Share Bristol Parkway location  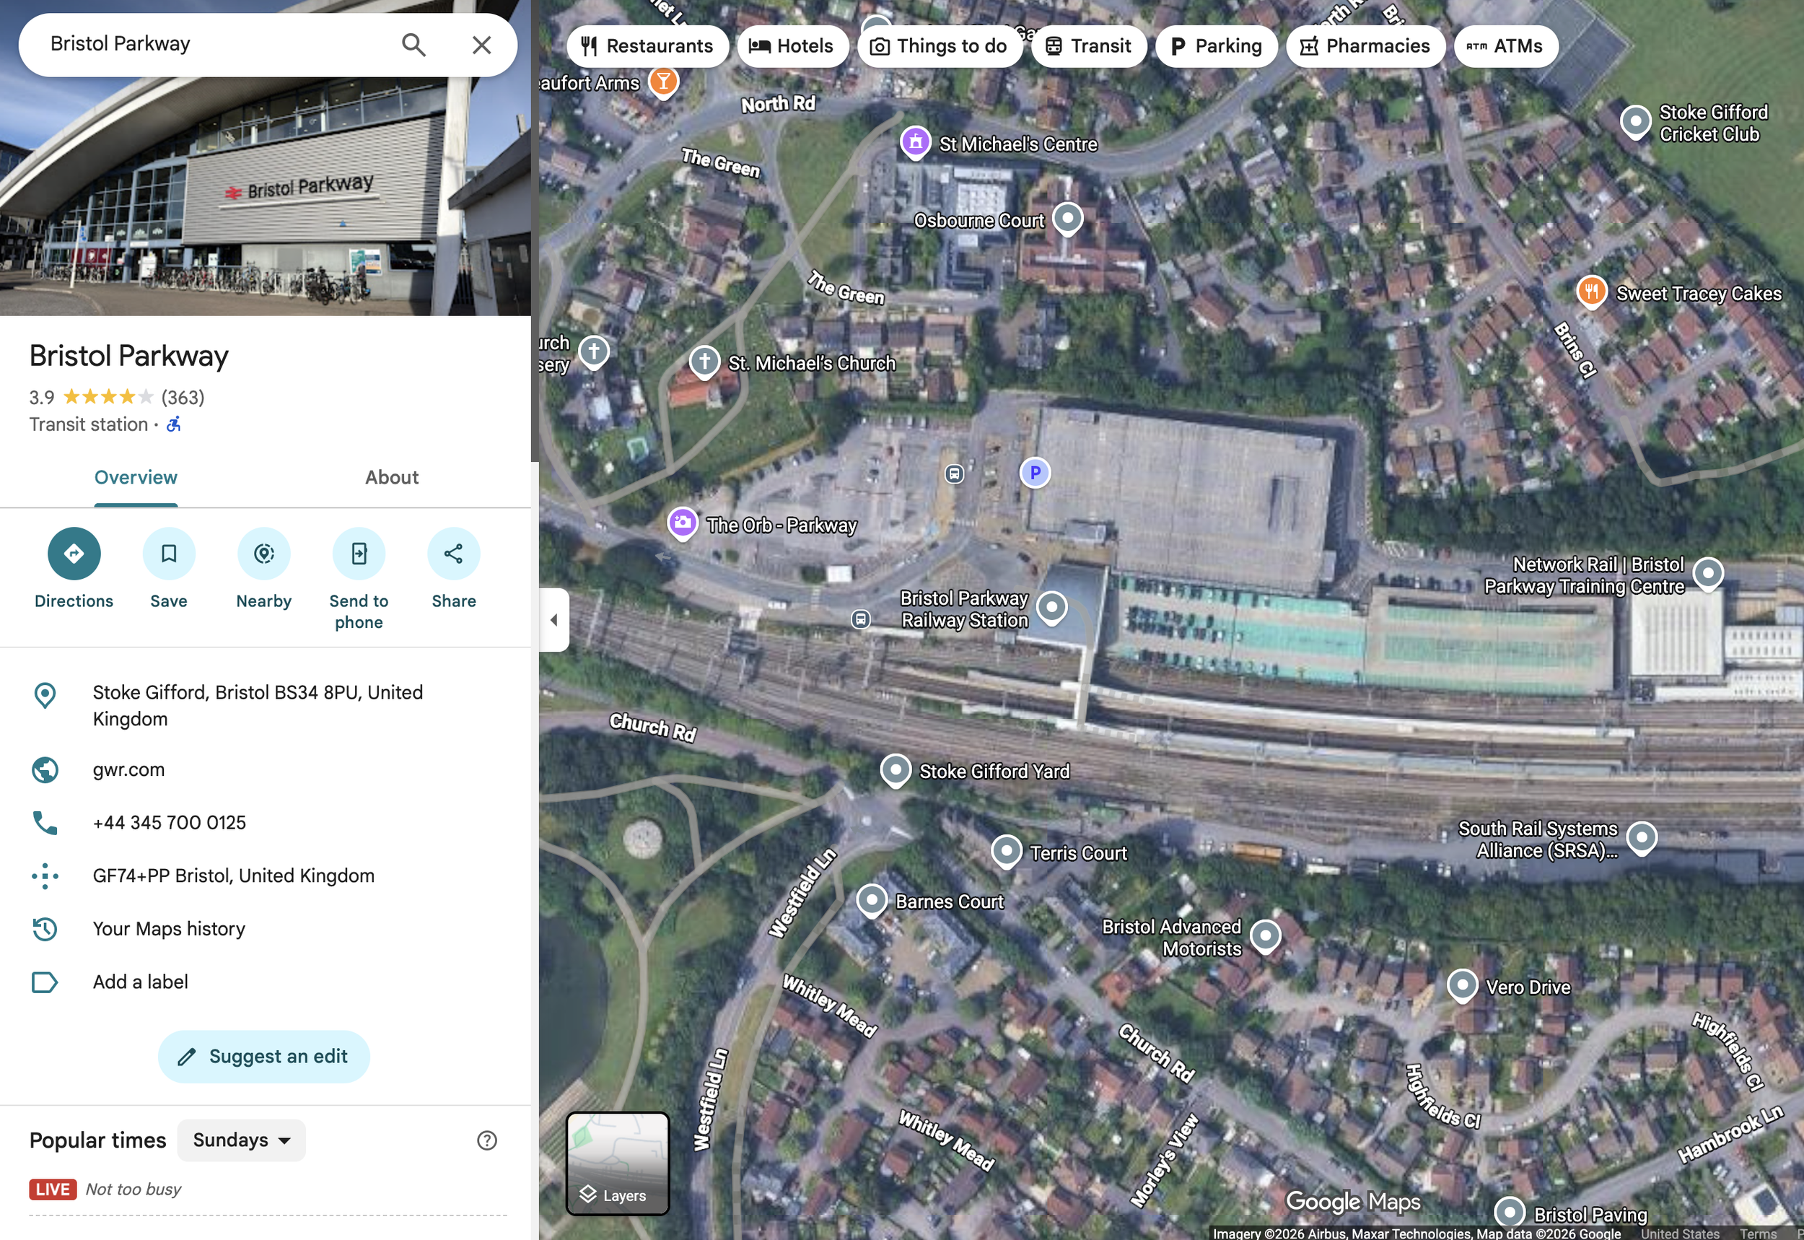tap(453, 568)
